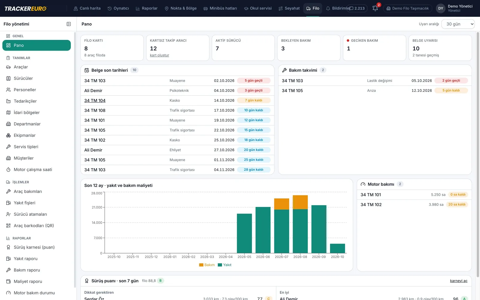
Task: Go to the Nokta & Bölge tab
Action: click(181, 8)
